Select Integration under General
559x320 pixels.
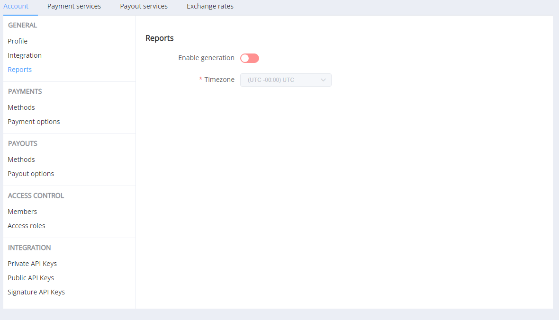point(25,55)
